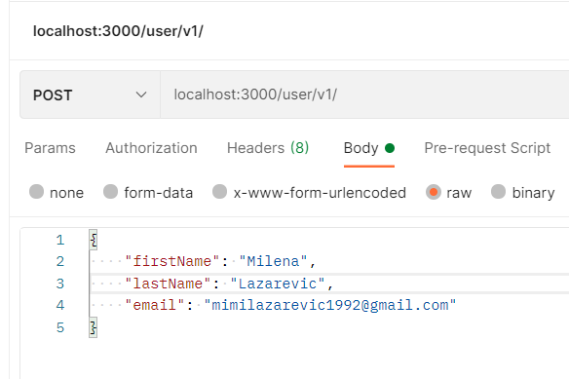Click line number 4 in gutter
The height and width of the screenshot is (379, 569).
(x=60, y=305)
